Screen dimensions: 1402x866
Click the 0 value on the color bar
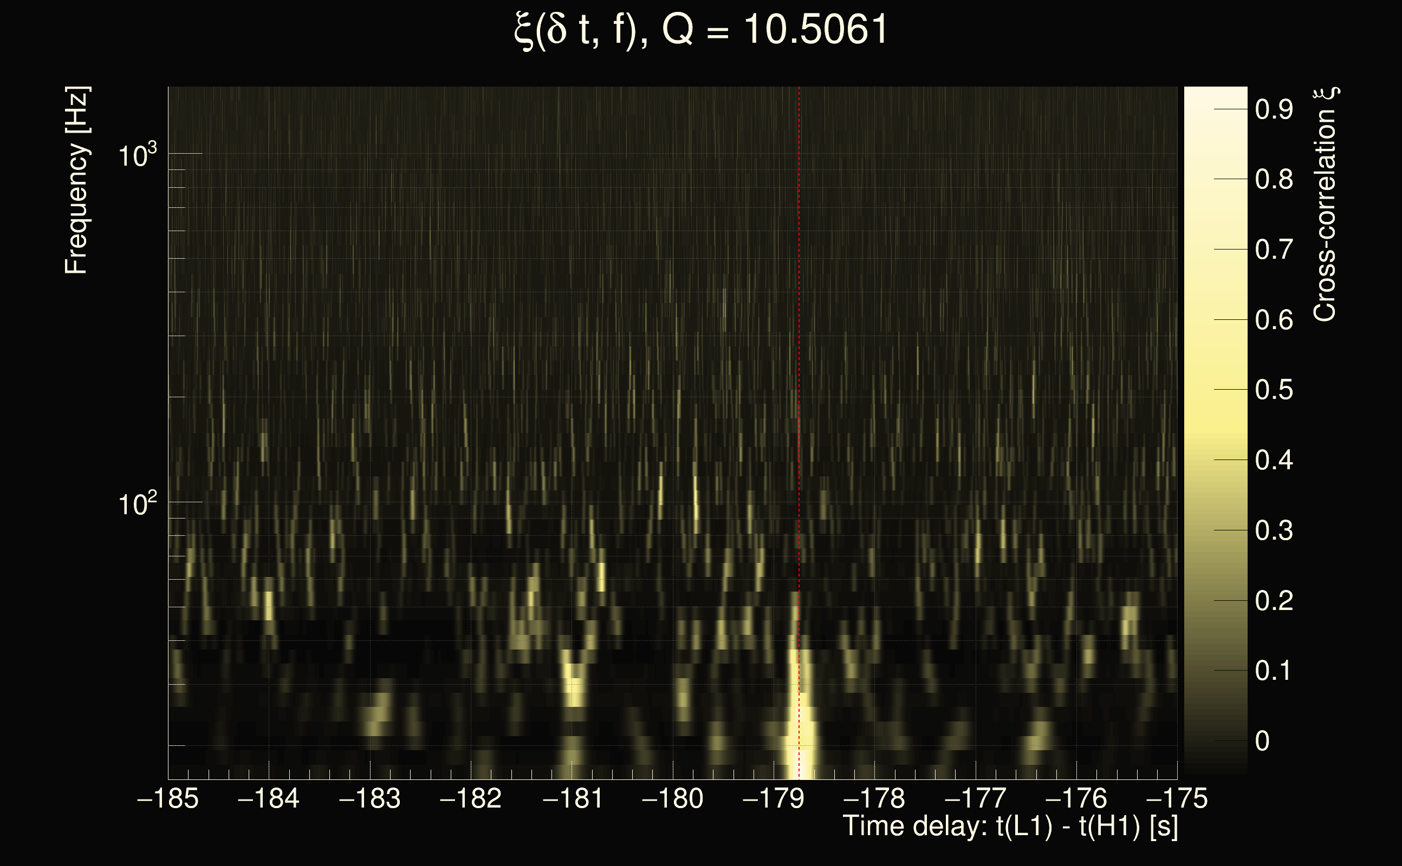(x=1262, y=741)
